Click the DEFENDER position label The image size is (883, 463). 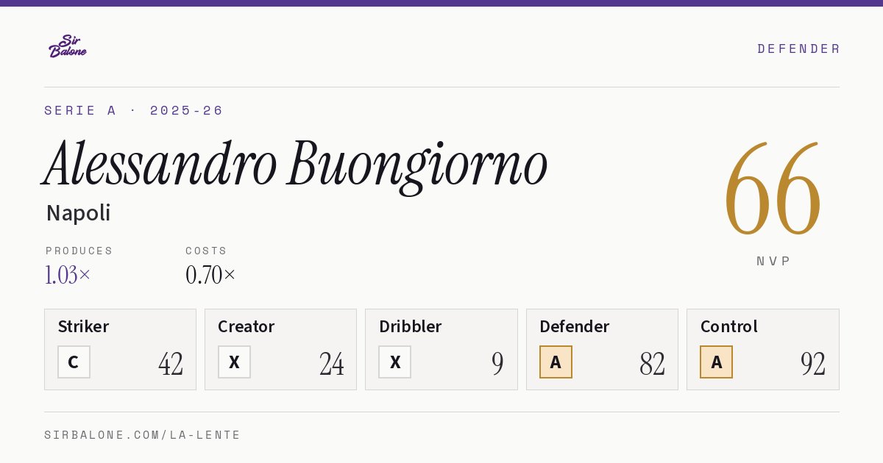pos(798,49)
